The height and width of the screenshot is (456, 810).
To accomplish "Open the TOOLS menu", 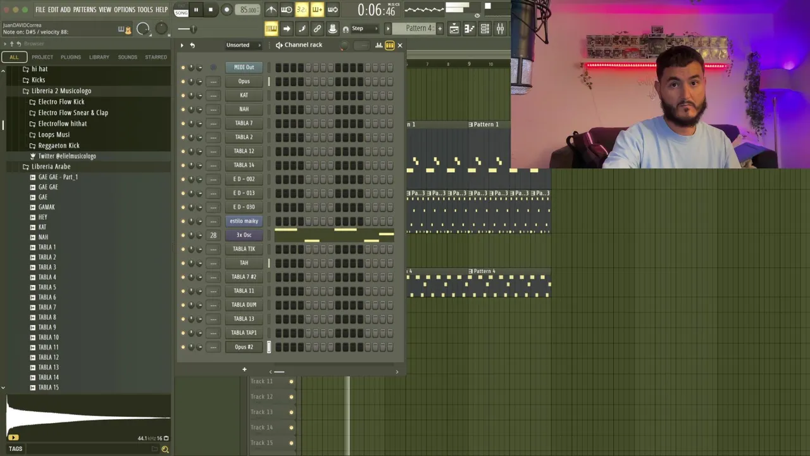I will (146, 9).
